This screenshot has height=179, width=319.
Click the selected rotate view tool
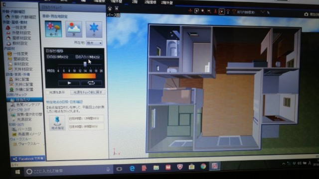[221, 12]
